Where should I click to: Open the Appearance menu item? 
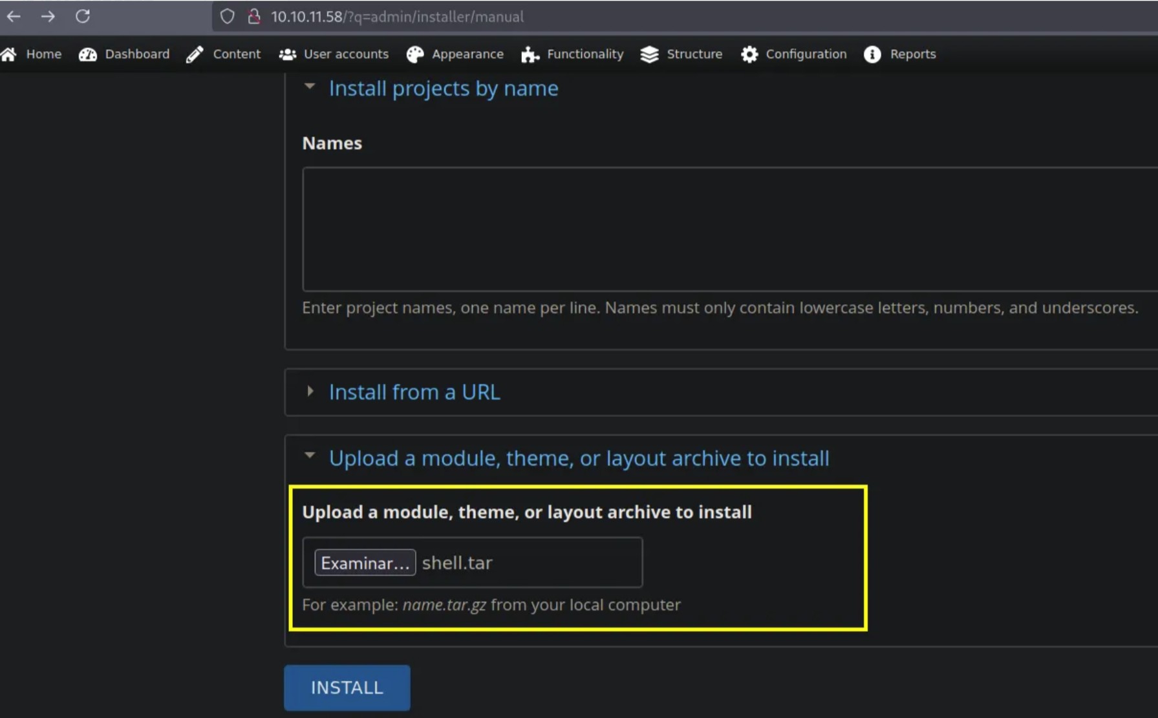pos(467,54)
